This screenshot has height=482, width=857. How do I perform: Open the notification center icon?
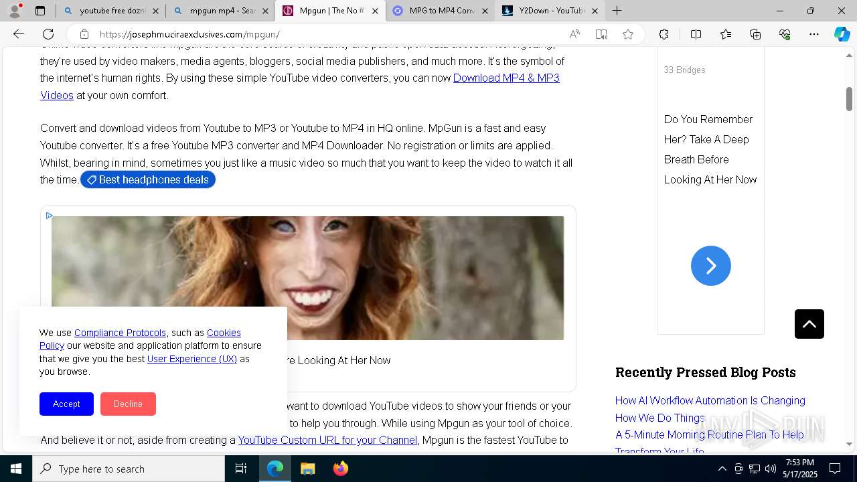click(x=835, y=469)
